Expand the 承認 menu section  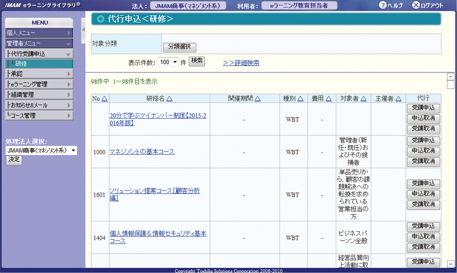pos(39,74)
